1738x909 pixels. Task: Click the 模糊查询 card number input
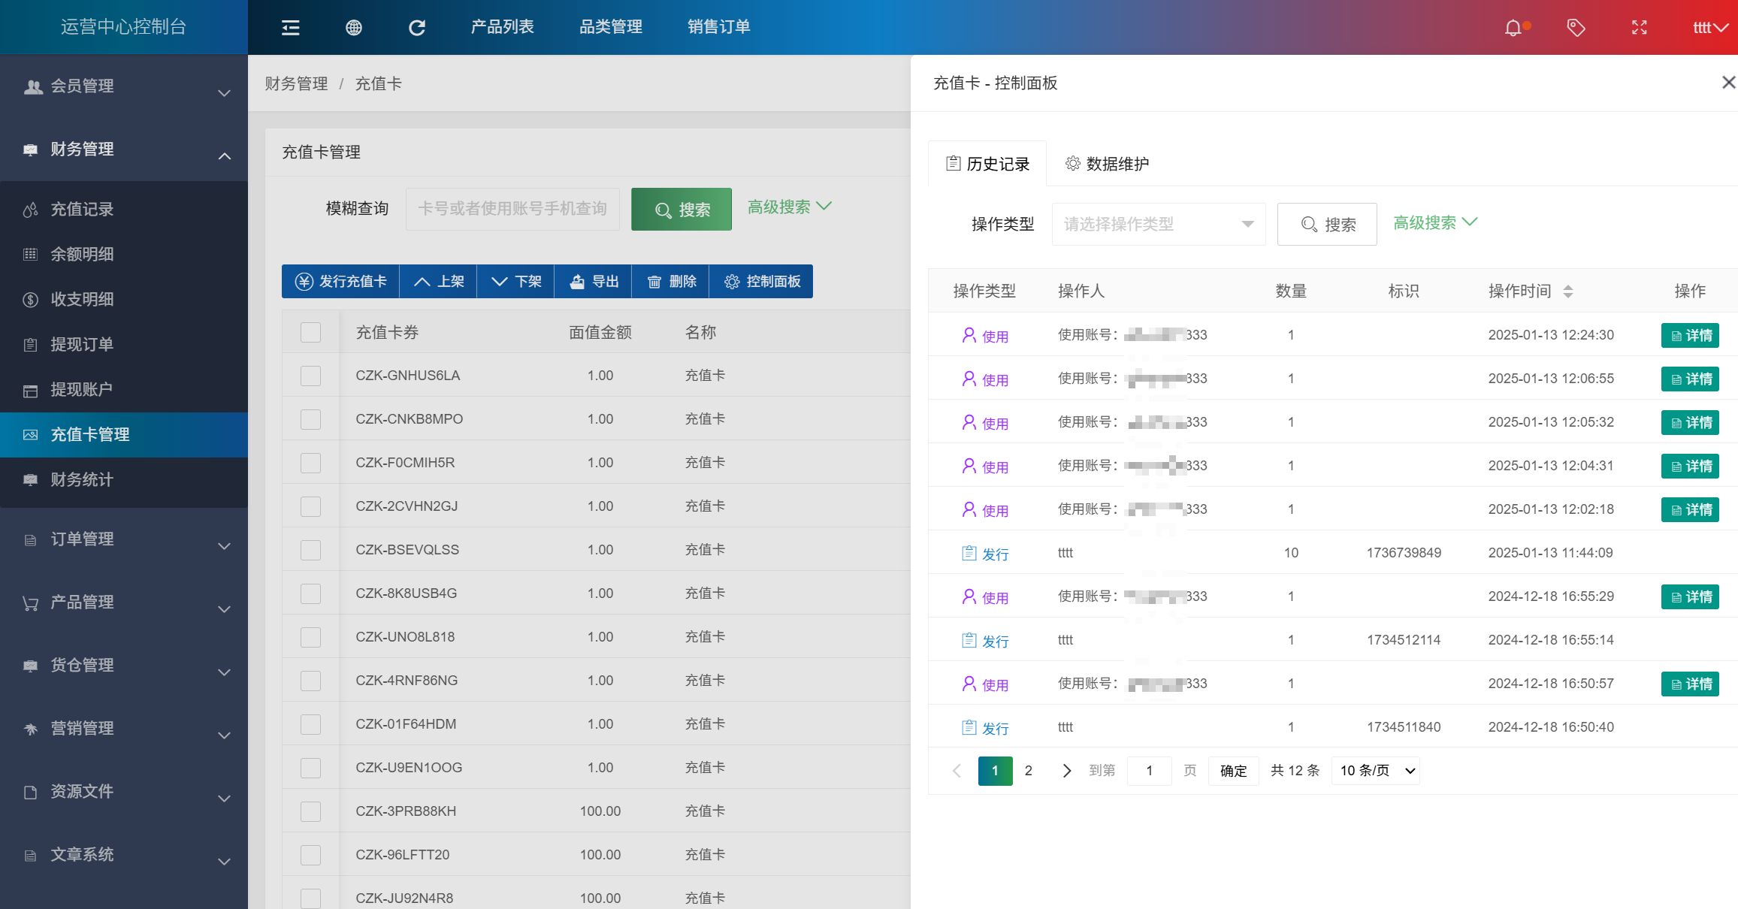[x=512, y=209]
